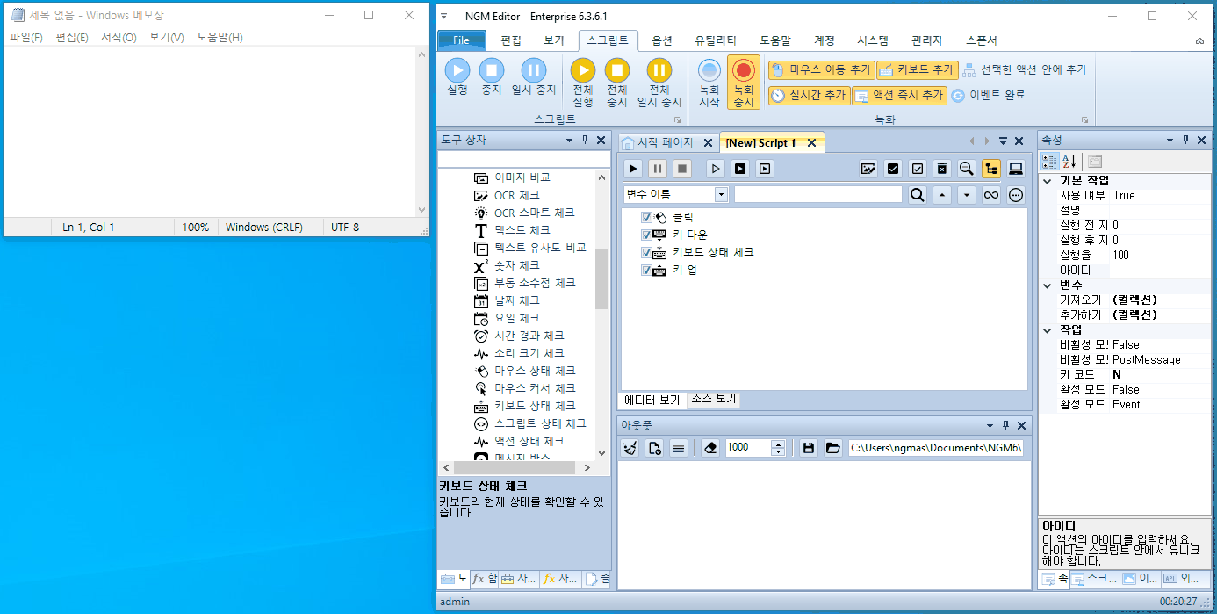This screenshot has height=614, width=1217.
Task: Click filled check-all icon in script toolbar
Action: point(893,169)
